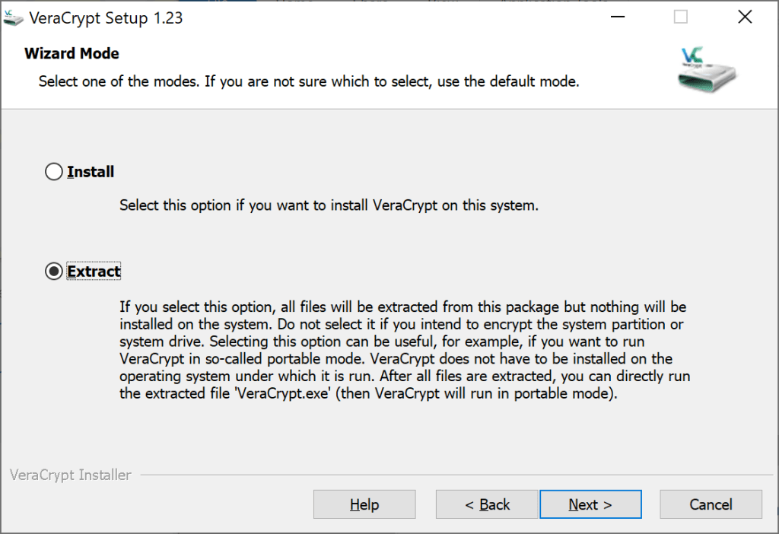Click the Install option description text
779x534 pixels.
pos(329,205)
